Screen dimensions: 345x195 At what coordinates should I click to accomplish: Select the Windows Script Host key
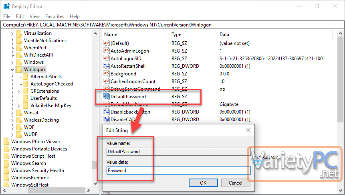tap(33, 156)
